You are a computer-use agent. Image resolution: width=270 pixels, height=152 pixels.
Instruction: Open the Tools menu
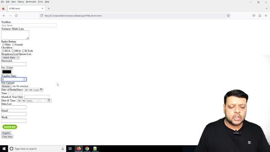point(40,2)
